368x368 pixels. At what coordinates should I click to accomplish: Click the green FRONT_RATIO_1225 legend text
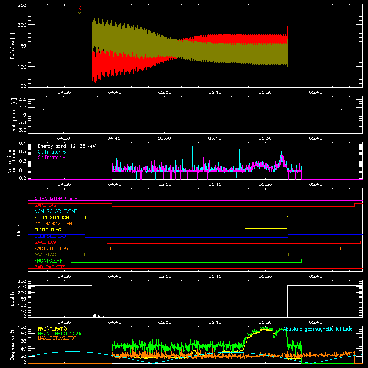tap(59, 333)
